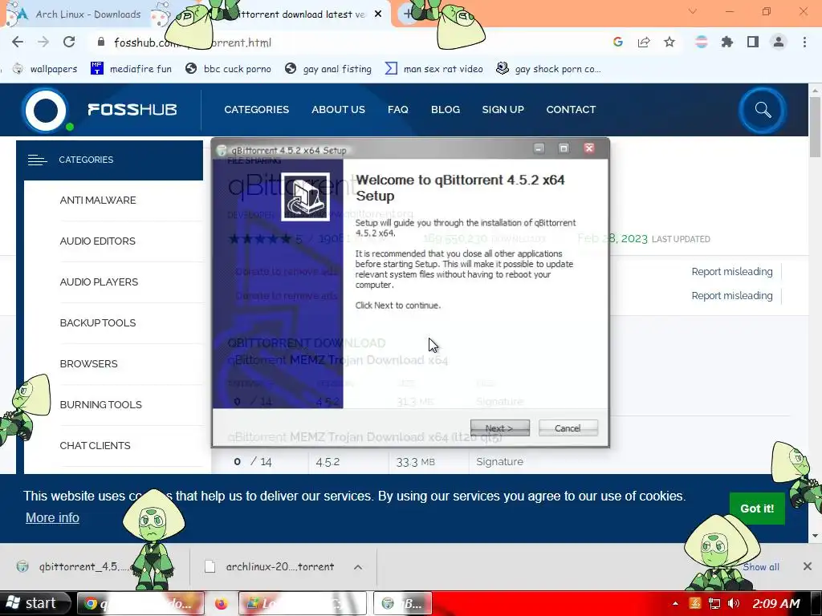Accept cookies with Got it! button
The height and width of the screenshot is (616, 822).
pos(757,508)
